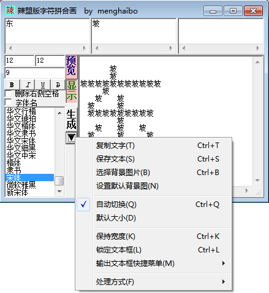The height and width of the screenshot is (293, 269).
Task: Click the black triangle menu button below 生成
Action: coord(71,138)
